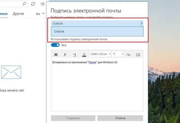Open the font size 11 dropdown
This screenshot has height=123, width=180.
(x=118, y=54)
